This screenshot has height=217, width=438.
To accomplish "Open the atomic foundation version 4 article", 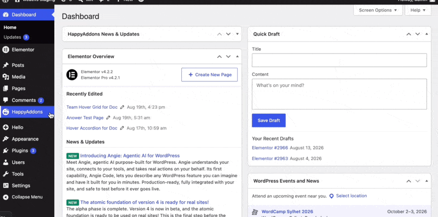I will click(x=145, y=202).
